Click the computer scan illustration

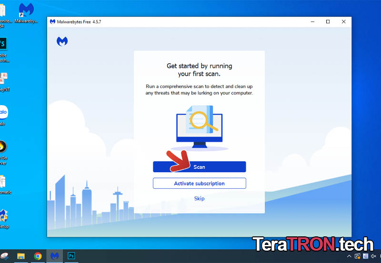(x=199, y=128)
